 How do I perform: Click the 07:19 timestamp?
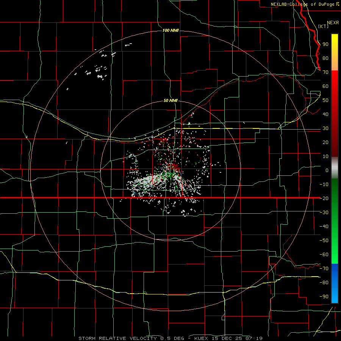pyautogui.click(x=254, y=338)
